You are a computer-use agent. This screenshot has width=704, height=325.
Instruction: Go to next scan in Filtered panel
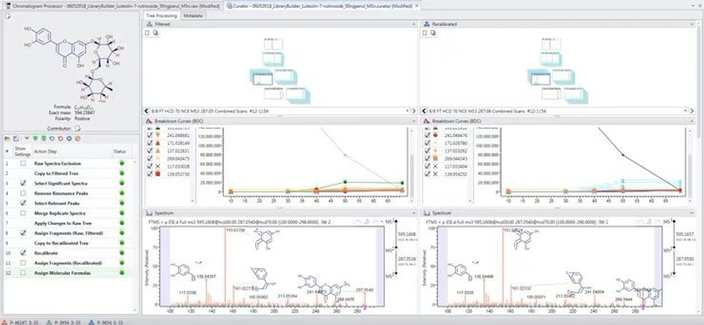tap(414, 111)
